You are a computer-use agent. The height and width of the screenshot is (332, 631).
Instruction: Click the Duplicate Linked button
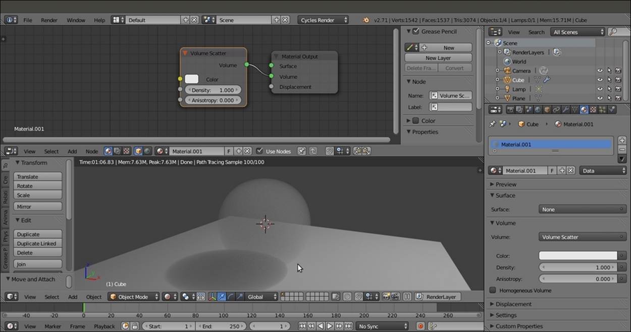tap(38, 243)
